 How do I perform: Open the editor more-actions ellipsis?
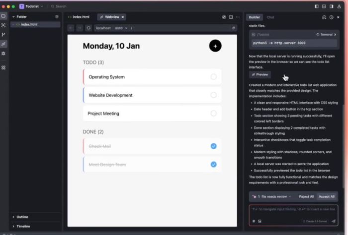click(238, 17)
